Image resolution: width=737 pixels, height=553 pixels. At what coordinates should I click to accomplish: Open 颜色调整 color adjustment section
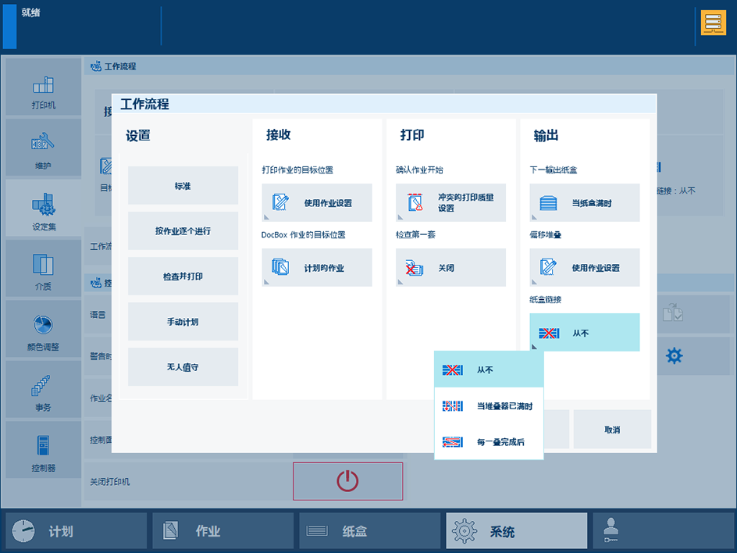pyautogui.click(x=43, y=329)
